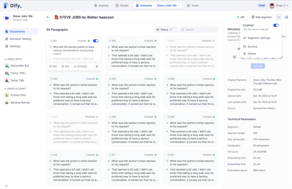Screen dimensions: 292x189
Task: Click the Add segment button
Action: 262,17
